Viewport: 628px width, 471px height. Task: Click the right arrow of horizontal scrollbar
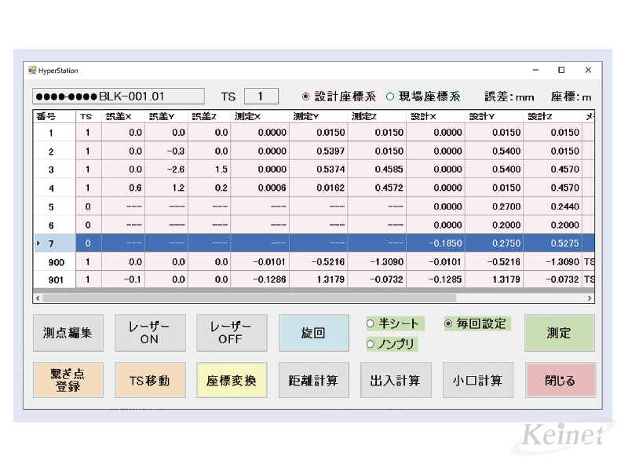(x=590, y=298)
